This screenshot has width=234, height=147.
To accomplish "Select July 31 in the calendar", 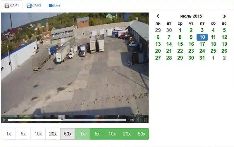I will (x=202, y=58).
